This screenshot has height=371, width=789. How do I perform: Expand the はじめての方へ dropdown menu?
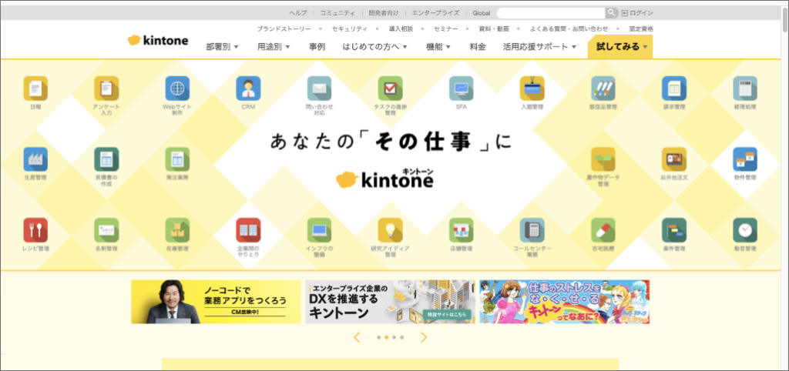375,47
